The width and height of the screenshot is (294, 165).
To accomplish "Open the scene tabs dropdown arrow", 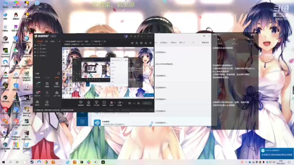I will point(60,41).
